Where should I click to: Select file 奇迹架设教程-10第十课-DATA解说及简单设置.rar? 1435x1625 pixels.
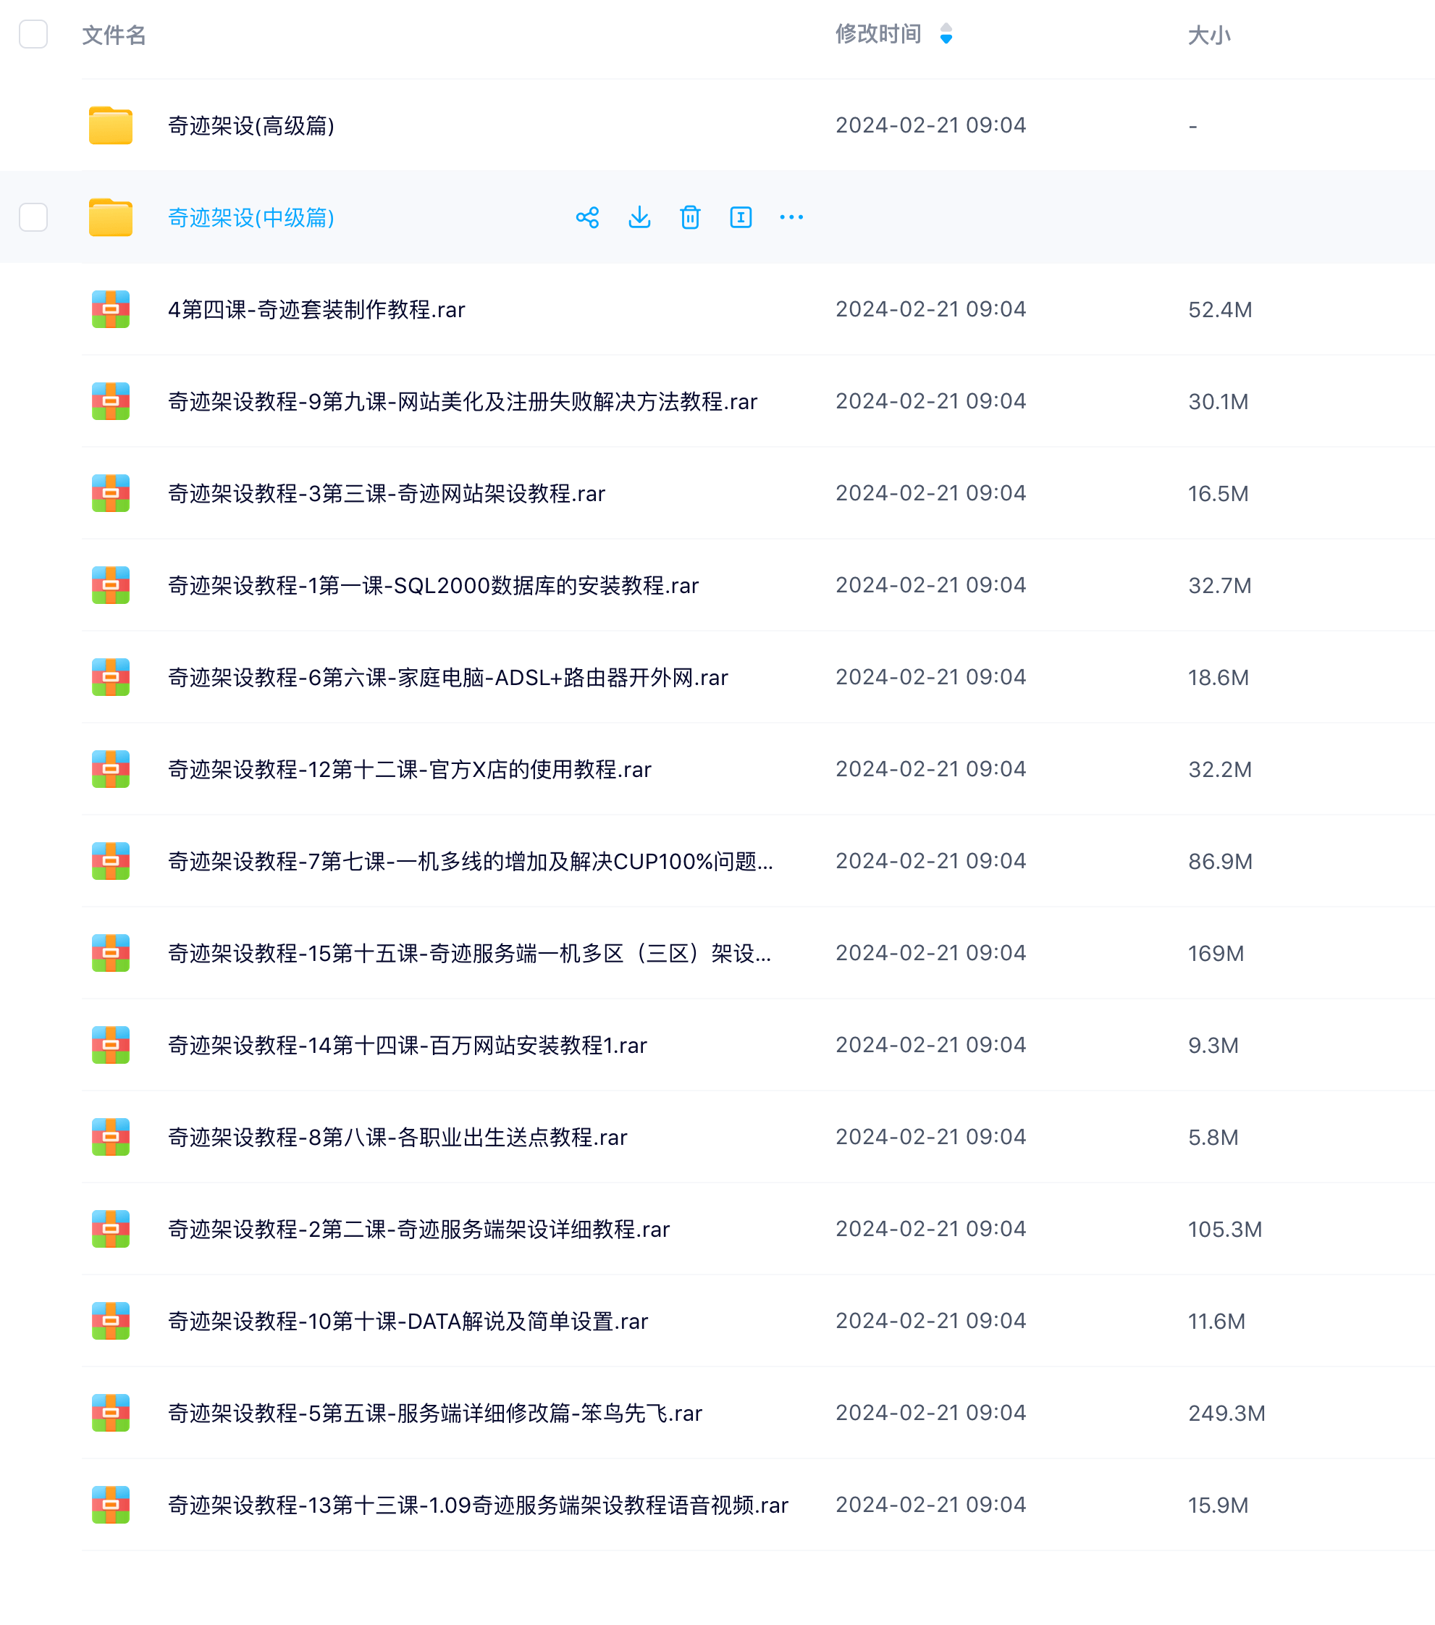point(408,1321)
